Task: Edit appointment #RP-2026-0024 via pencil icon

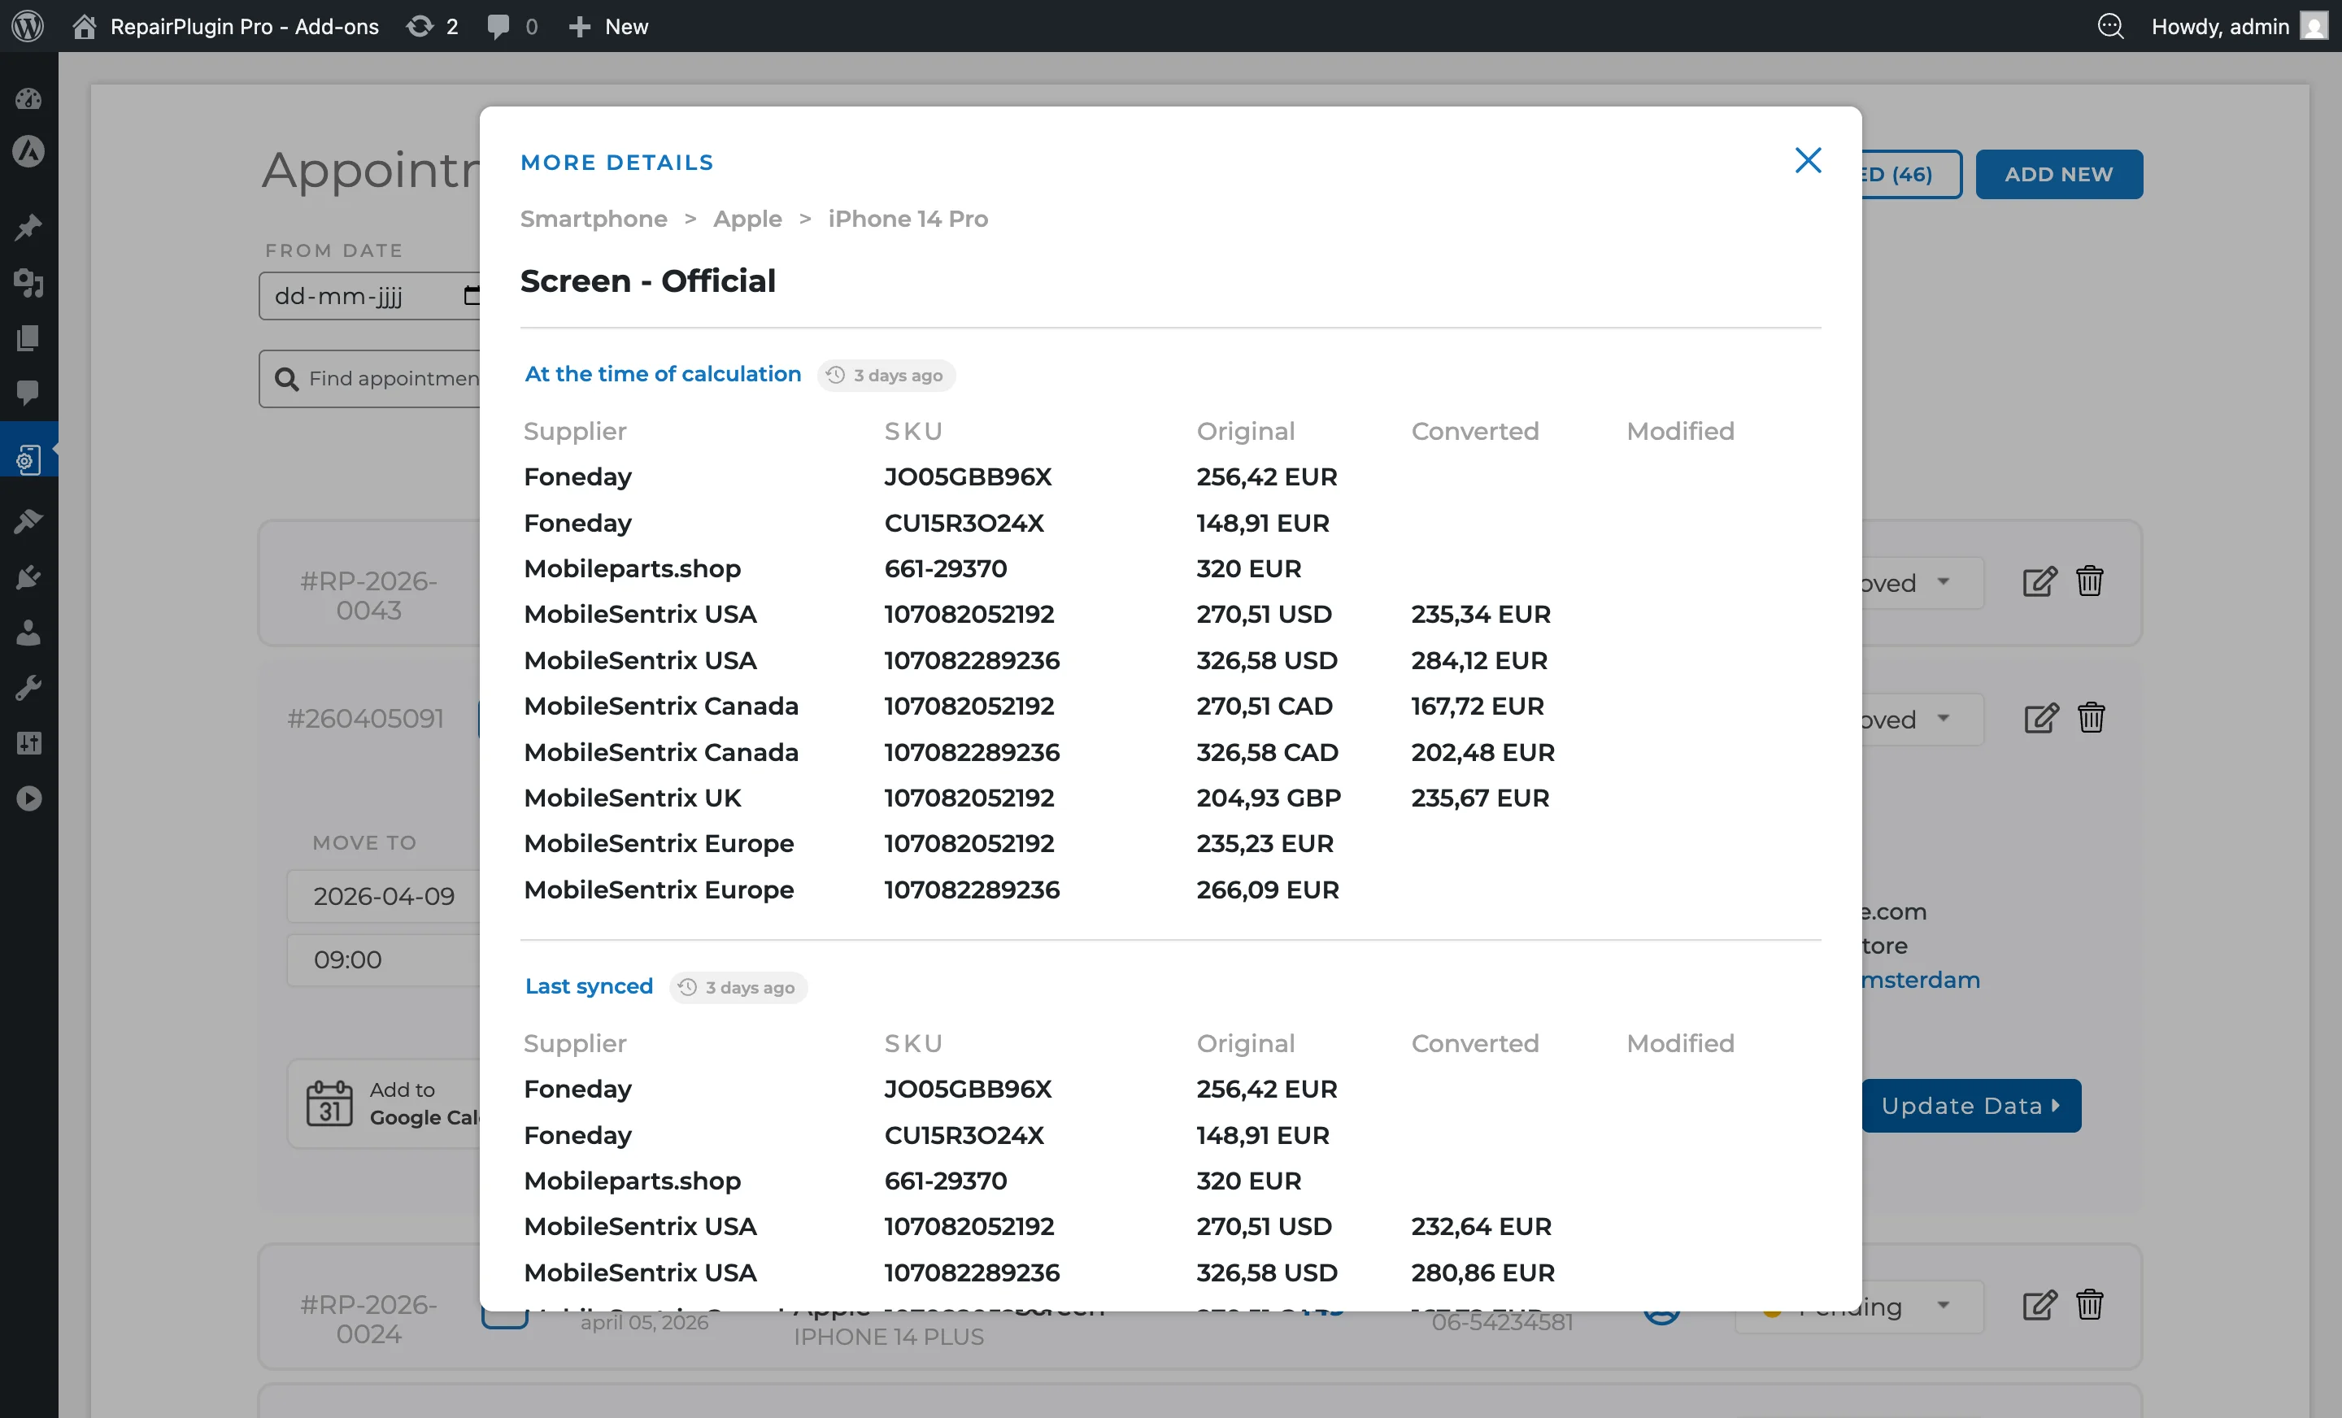Action: [x=2039, y=1305]
